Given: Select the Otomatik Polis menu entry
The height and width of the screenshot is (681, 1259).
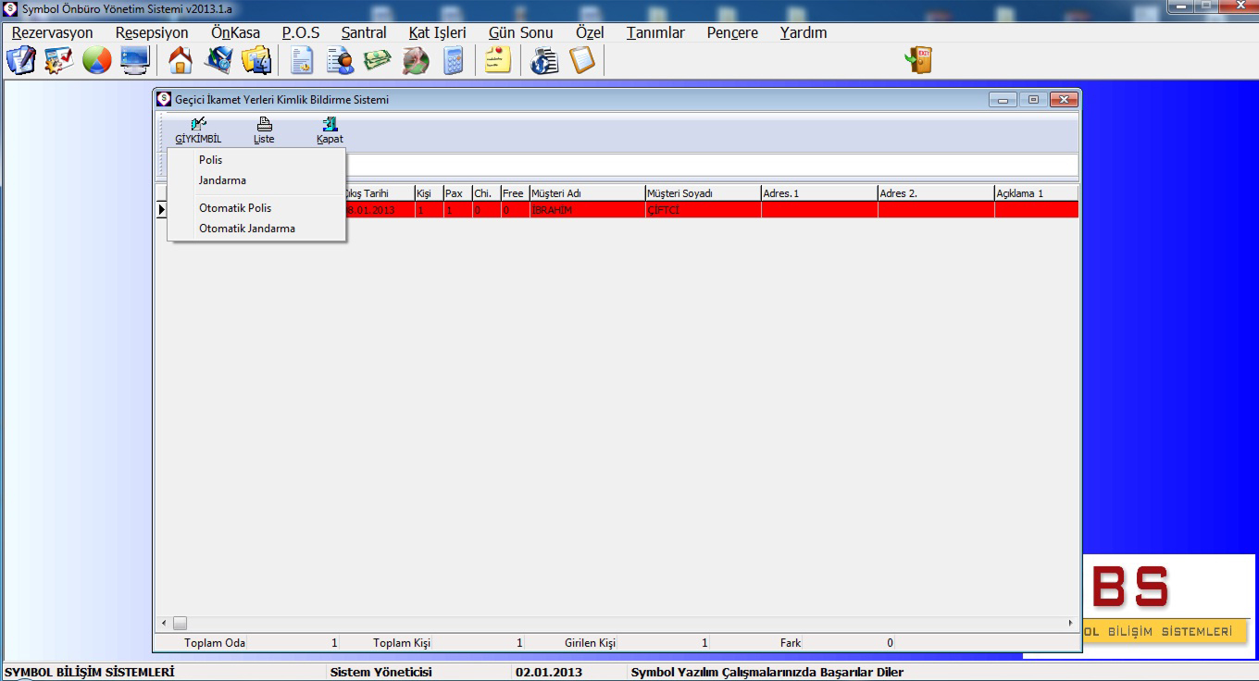Looking at the screenshot, I should [x=256, y=208].
